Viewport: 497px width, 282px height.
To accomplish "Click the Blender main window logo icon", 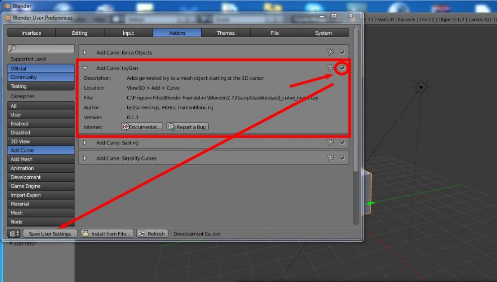I will (x=7, y=6).
